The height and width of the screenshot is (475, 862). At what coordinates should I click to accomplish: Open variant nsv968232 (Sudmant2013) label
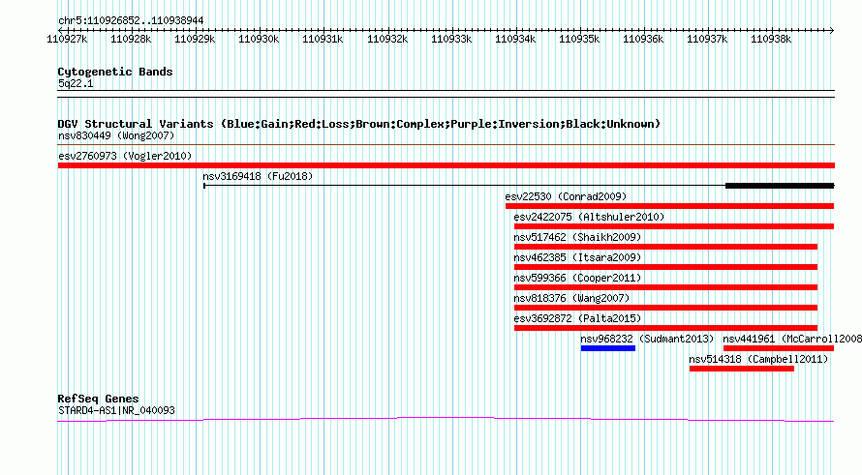[647, 339]
